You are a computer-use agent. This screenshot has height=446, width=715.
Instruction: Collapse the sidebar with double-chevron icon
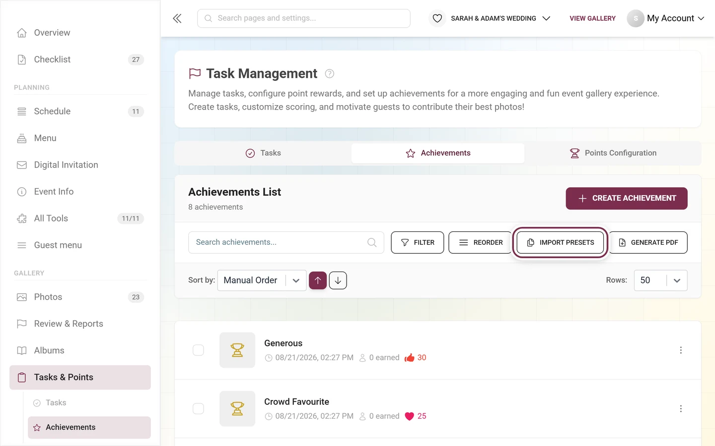tap(177, 18)
